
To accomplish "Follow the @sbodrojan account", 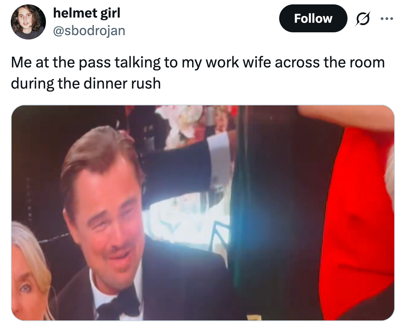I will [313, 19].
